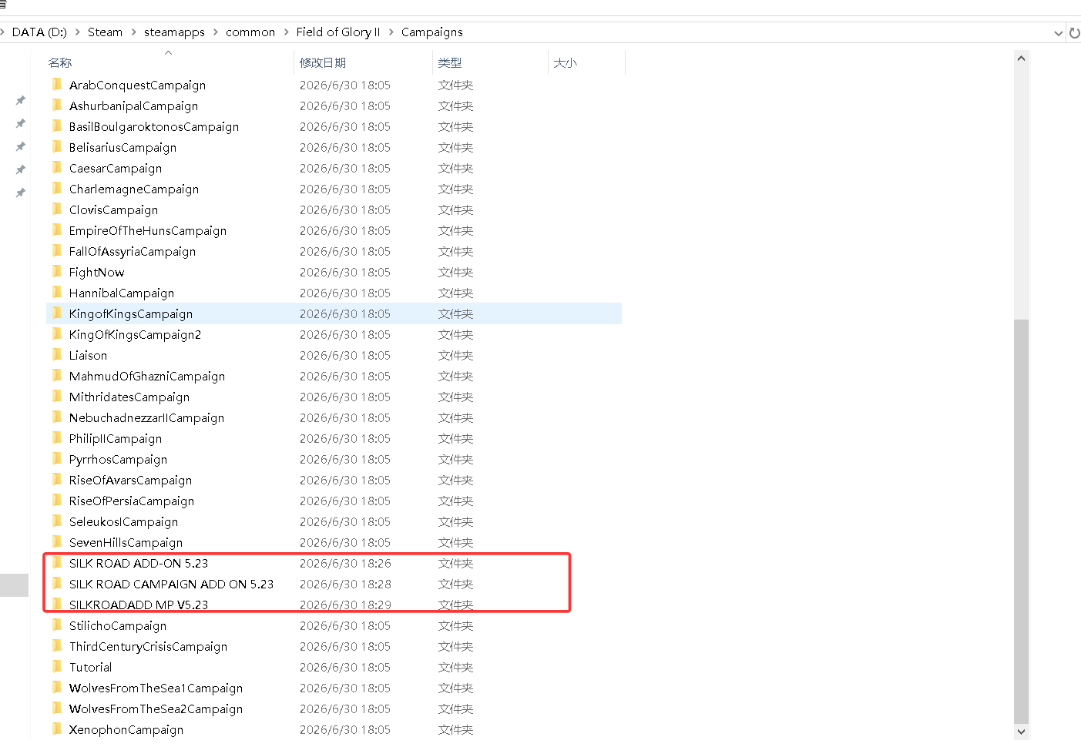The width and height of the screenshot is (1081, 747).
Task: Select the Tutorial folder icon
Action: (x=57, y=666)
